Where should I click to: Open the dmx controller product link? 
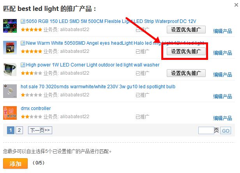pos(36,108)
